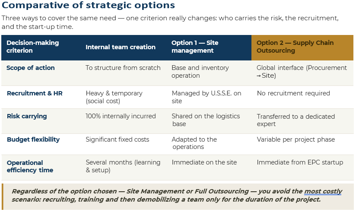Select the 'Scope of action' row label

coord(30,68)
